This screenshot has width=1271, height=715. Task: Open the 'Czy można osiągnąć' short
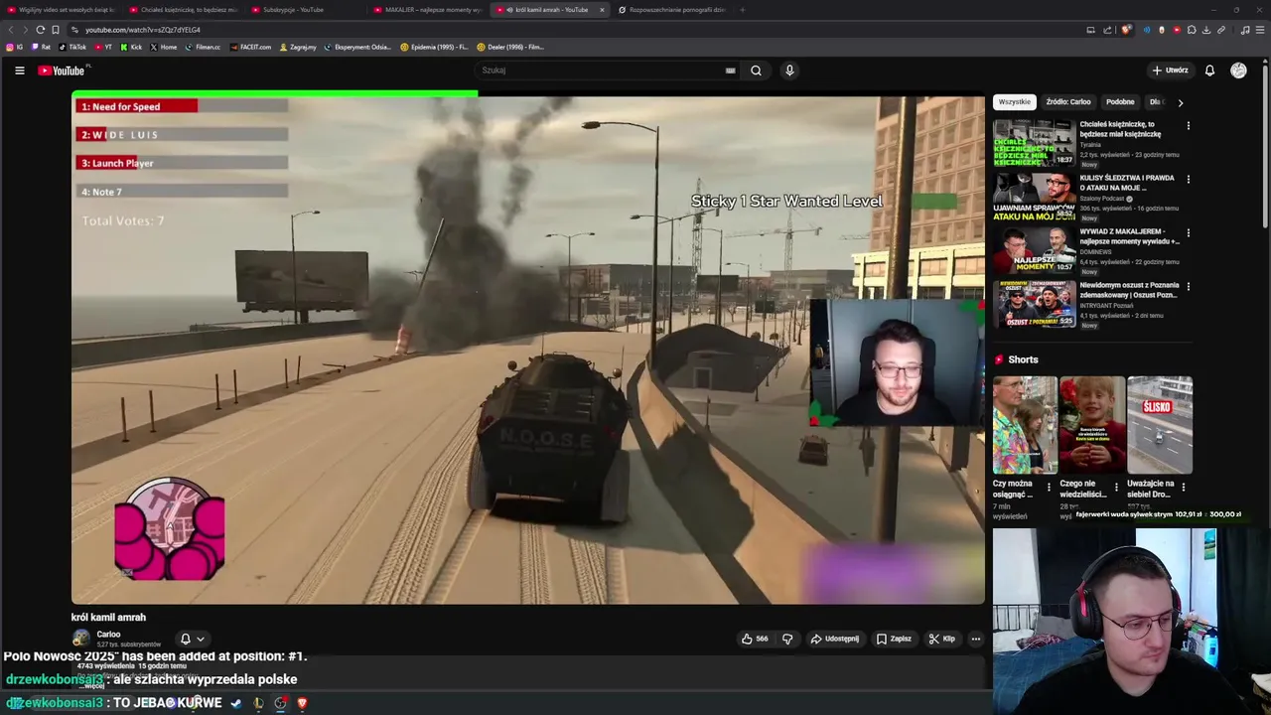coord(1025,425)
